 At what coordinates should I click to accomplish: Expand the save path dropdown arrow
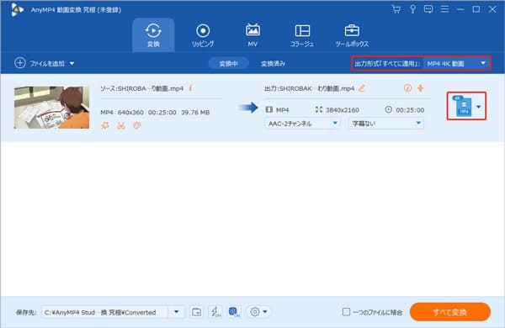[x=176, y=312]
